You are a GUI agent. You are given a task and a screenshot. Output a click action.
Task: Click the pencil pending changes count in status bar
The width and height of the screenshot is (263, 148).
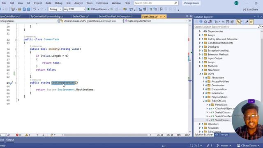209,146
